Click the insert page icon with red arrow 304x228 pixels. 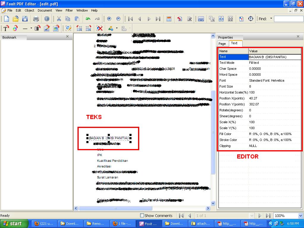coord(180,19)
